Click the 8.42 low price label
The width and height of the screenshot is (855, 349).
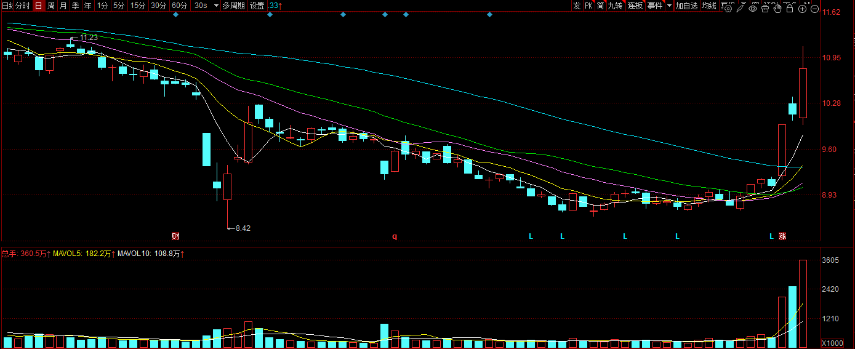243,228
